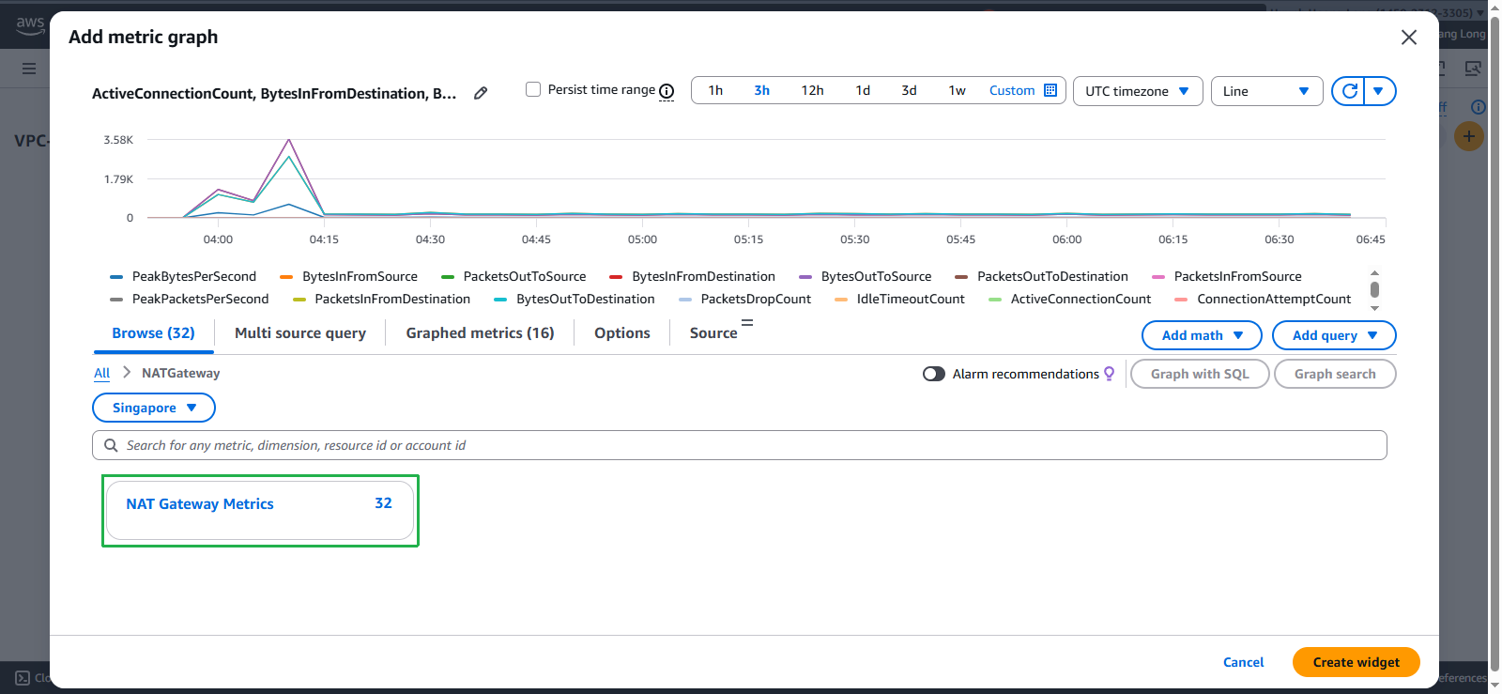
Task: Click BytesInFromDestination legend color swatch
Action: click(x=616, y=277)
